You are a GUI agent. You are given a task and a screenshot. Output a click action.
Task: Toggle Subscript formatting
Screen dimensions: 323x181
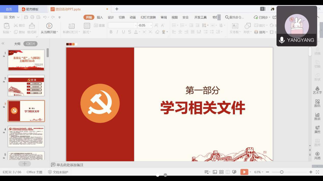pos(151,32)
